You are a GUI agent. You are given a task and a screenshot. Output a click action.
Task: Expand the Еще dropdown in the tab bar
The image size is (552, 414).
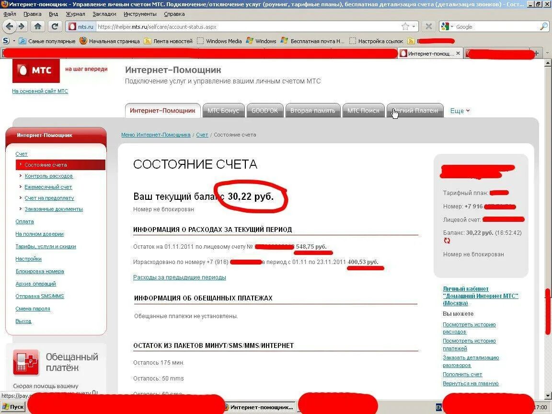pos(460,111)
